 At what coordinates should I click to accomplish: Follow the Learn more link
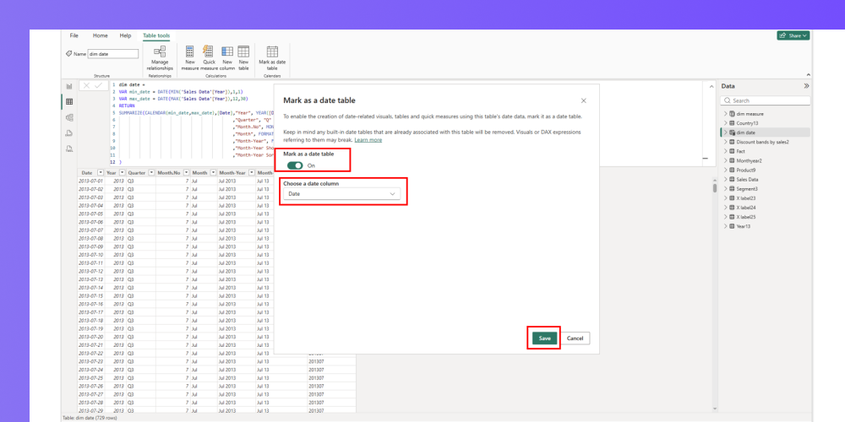pos(368,140)
